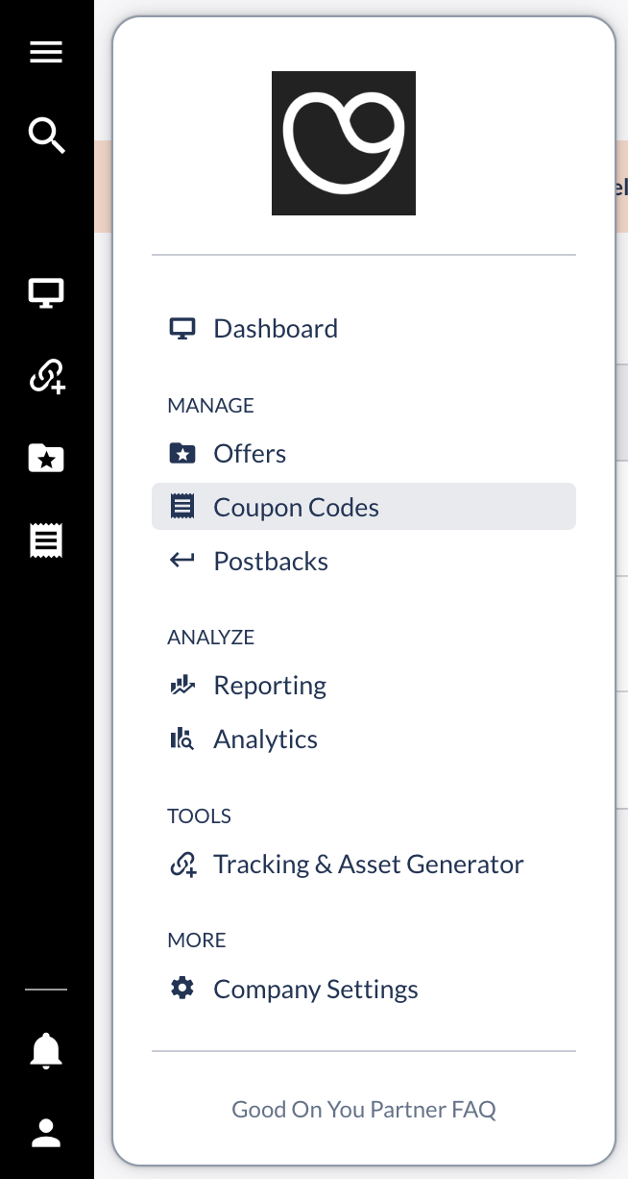Click the chart icon beside Reporting
Screen dimensions: 628x1179
(x=181, y=686)
